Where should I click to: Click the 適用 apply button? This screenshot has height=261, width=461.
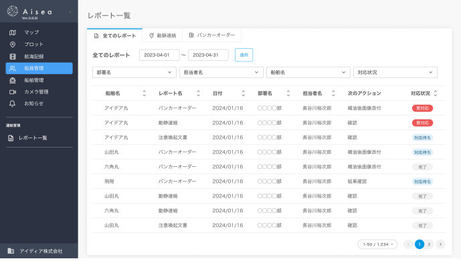click(244, 55)
